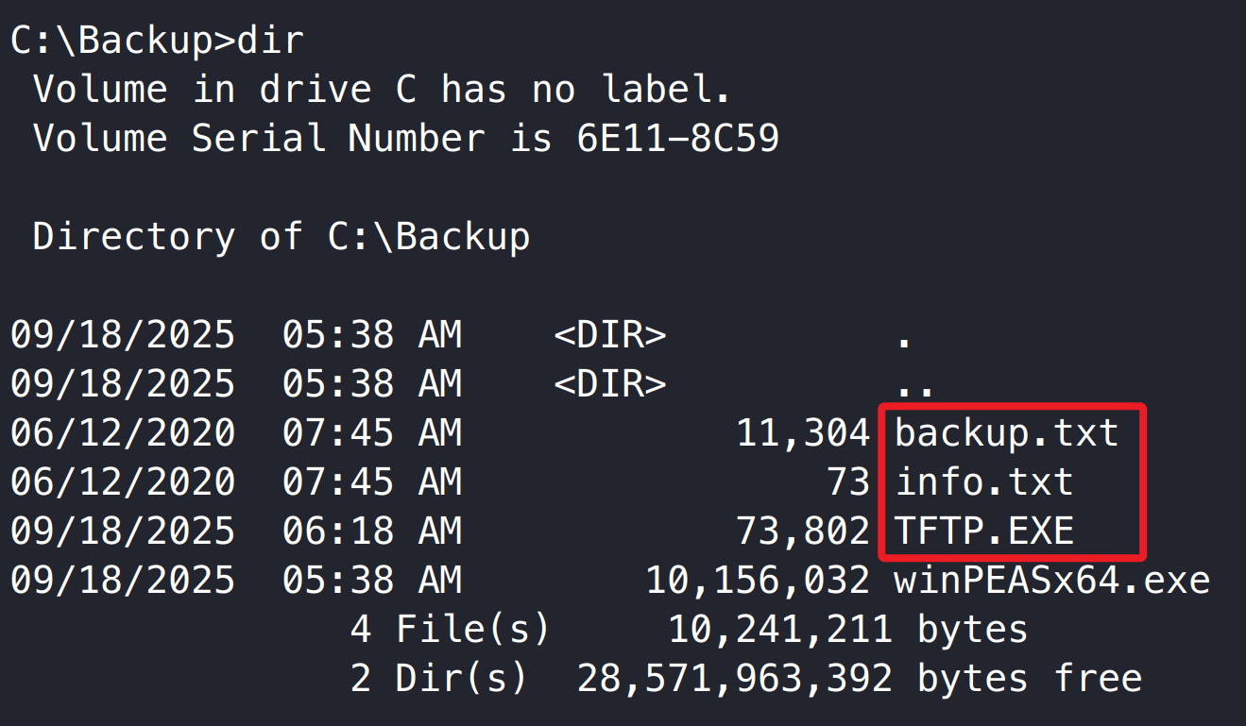The width and height of the screenshot is (1246, 726).
Task: Click the '4 File(s)' summary text
Action: 450,629
